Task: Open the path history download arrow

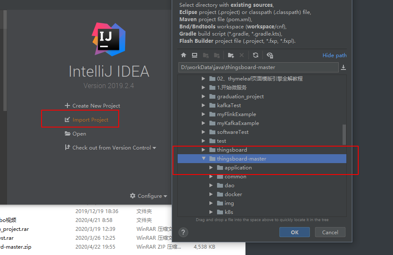Action: click(343, 67)
